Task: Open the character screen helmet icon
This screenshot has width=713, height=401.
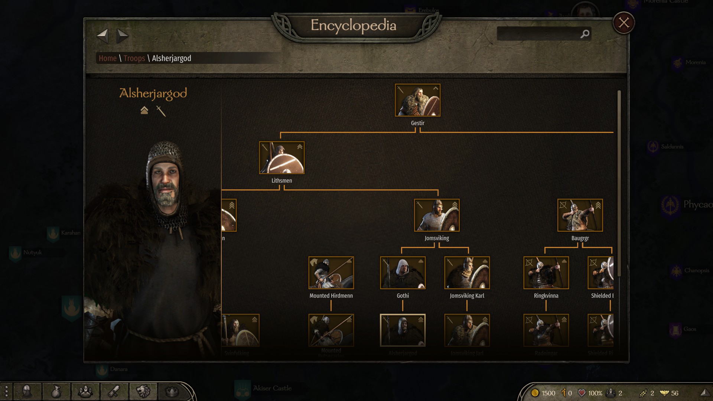Action: click(27, 391)
